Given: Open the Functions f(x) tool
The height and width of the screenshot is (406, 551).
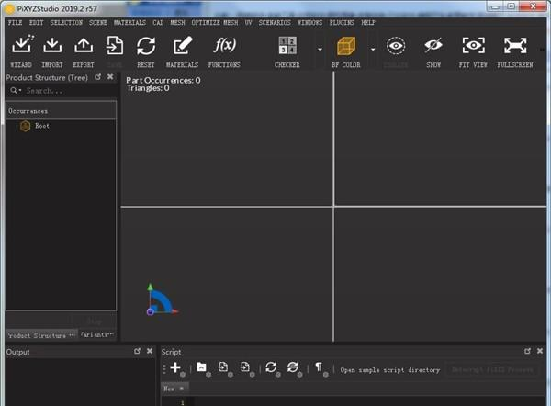Looking at the screenshot, I should (224, 47).
